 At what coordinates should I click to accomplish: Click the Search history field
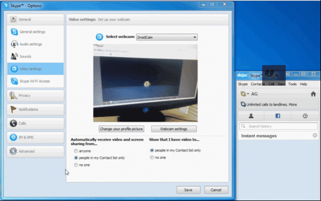[278, 126]
